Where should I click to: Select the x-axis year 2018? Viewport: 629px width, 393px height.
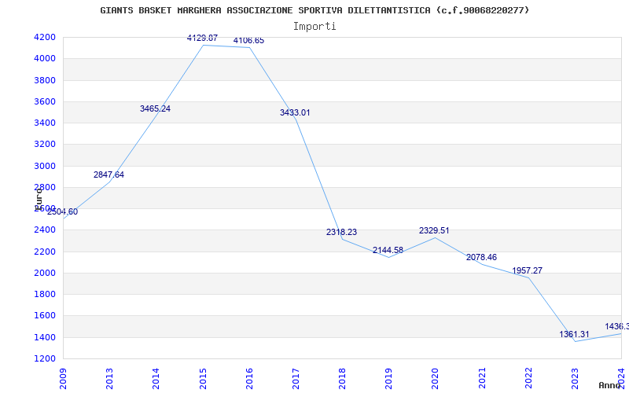342,379
